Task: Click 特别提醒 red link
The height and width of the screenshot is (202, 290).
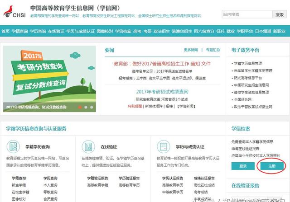Action: [135, 106]
